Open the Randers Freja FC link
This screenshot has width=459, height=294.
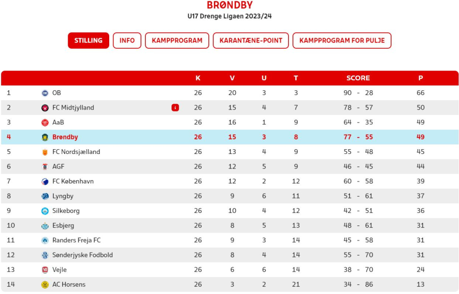tap(76, 240)
